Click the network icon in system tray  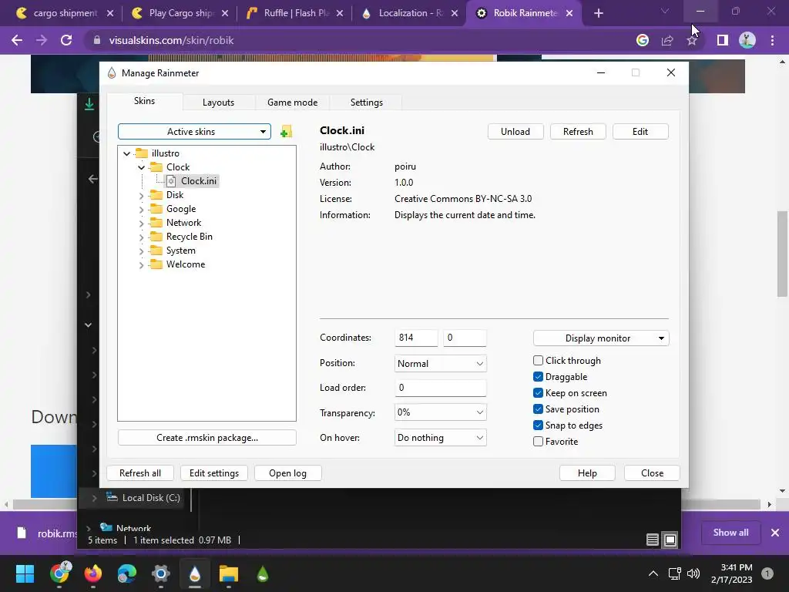(674, 573)
